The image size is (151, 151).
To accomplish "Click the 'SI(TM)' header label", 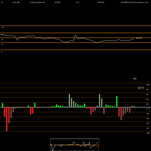I will [x=57, y=2].
